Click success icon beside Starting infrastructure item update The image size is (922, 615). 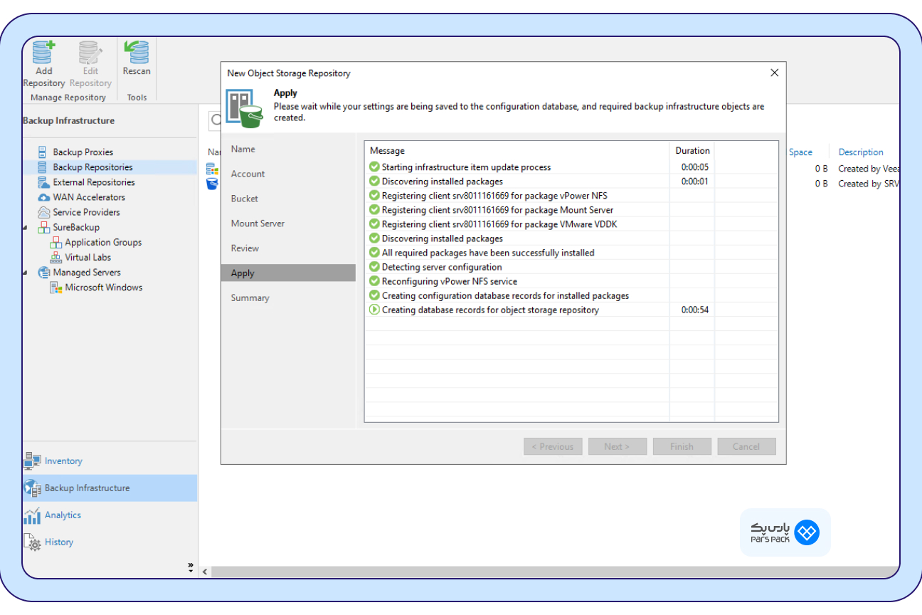point(374,167)
